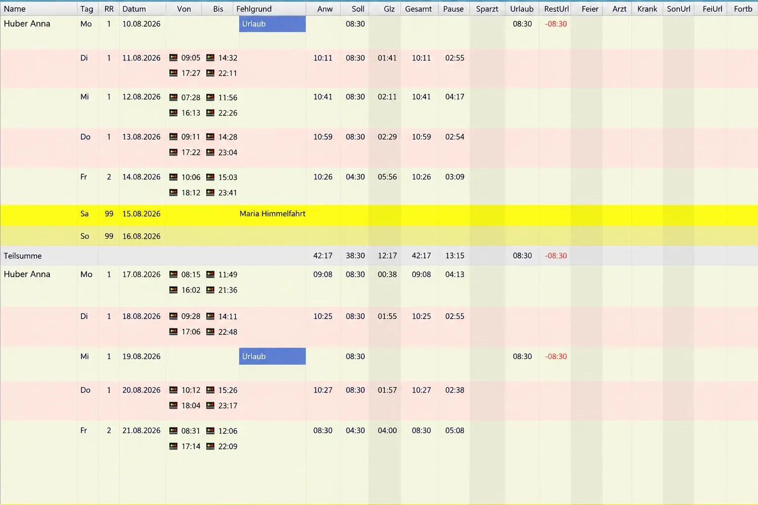Click the red -08:30 RestUrl value on 19.08.2026
This screenshot has width=758, height=505.
556,357
